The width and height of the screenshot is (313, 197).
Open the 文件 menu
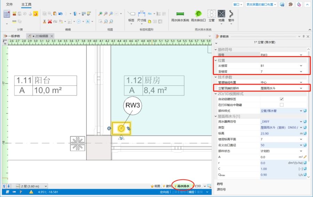pos(10,5)
